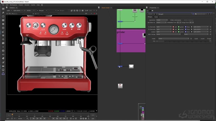This screenshot has width=216, height=121.
Task: Open the operation dropdown set to matte
Action: click(x=162, y=20)
